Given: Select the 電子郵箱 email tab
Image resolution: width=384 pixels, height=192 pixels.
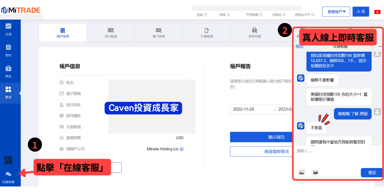Looking at the screenshot, I should 159,32.
